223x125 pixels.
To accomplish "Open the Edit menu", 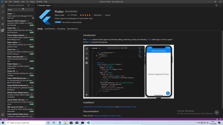I will (x=10, y=2).
